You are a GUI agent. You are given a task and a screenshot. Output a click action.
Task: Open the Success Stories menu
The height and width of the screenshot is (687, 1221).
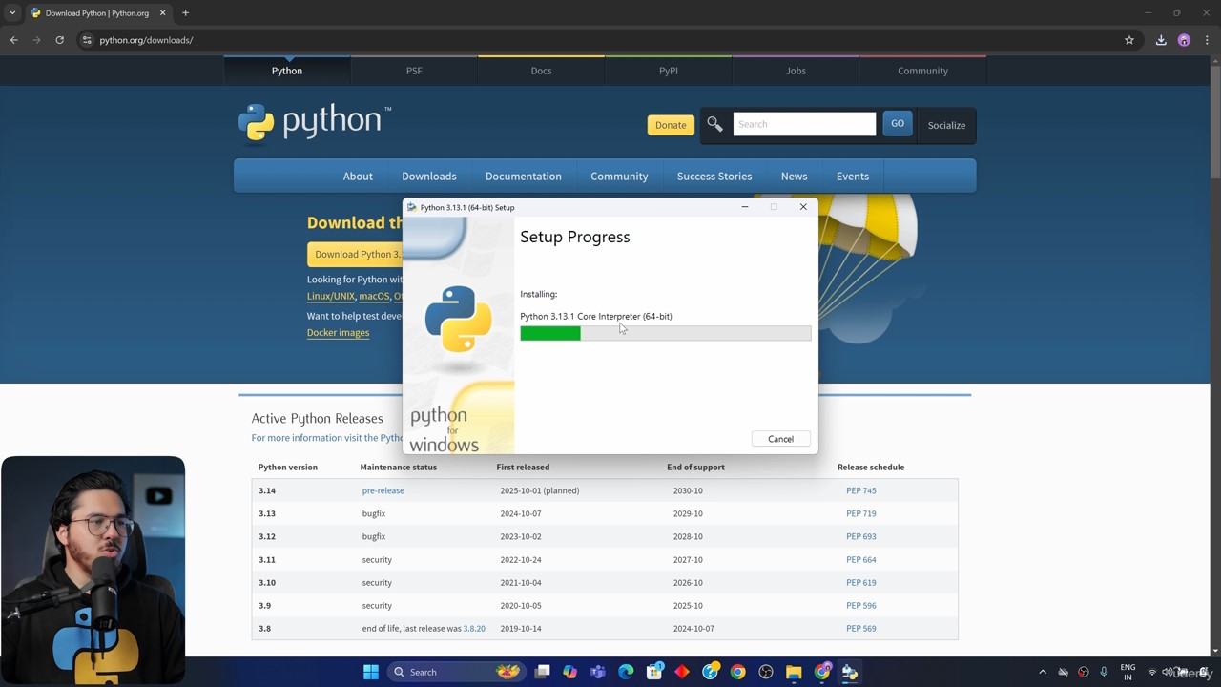[714, 177]
